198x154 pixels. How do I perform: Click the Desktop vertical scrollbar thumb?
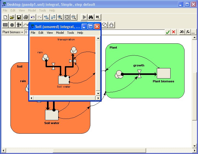click(194, 96)
